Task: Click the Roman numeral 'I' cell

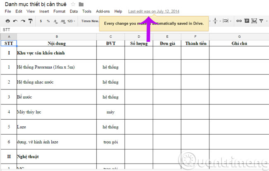Action: 9,53
